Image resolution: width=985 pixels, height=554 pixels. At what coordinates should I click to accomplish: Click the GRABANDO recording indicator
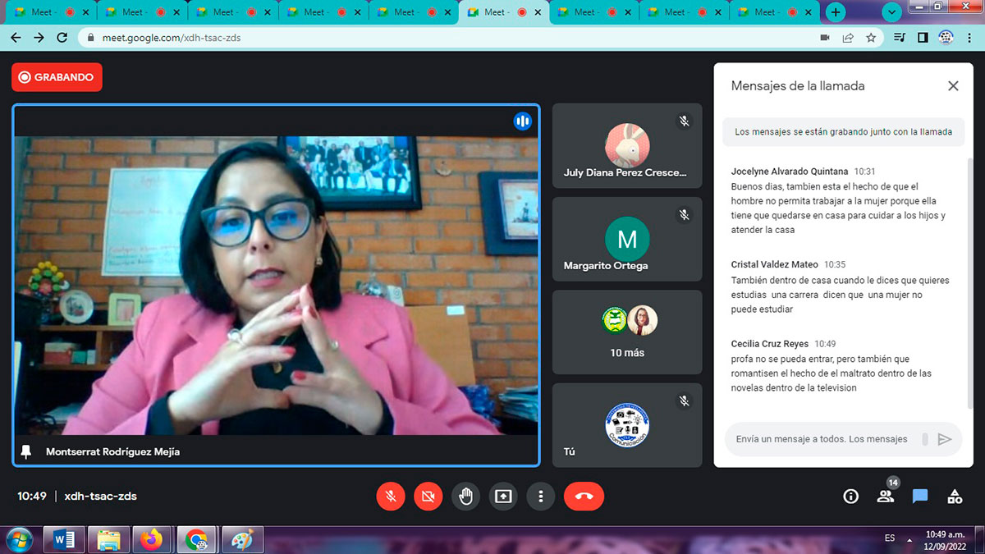[x=57, y=77]
